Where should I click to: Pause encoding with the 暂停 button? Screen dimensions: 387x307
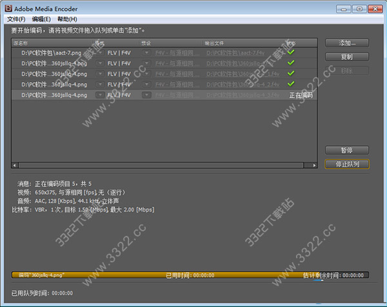click(x=347, y=150)
